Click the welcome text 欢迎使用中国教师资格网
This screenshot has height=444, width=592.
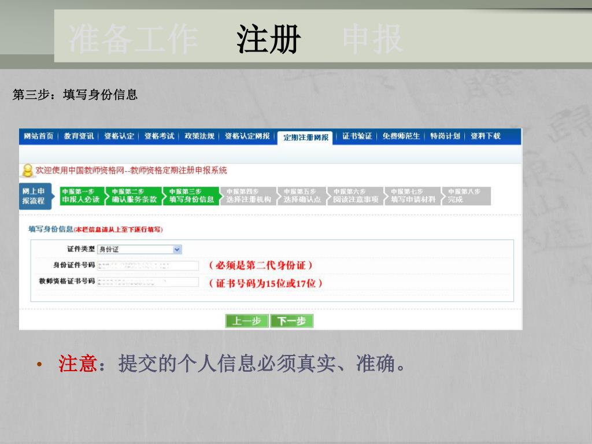(80, 171)
